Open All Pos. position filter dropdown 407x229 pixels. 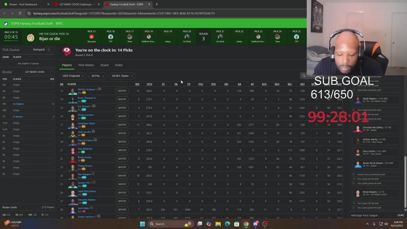(x=97, y=76)
